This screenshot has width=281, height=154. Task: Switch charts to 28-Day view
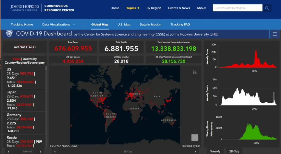click(x=234, y=151)
